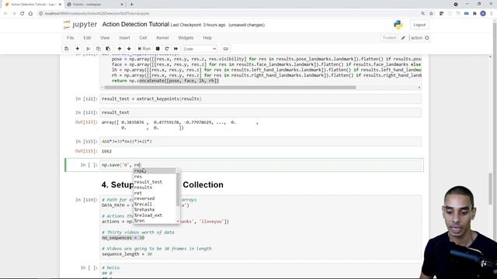Close the mediapipe browser tab

[x=122, y=5]
